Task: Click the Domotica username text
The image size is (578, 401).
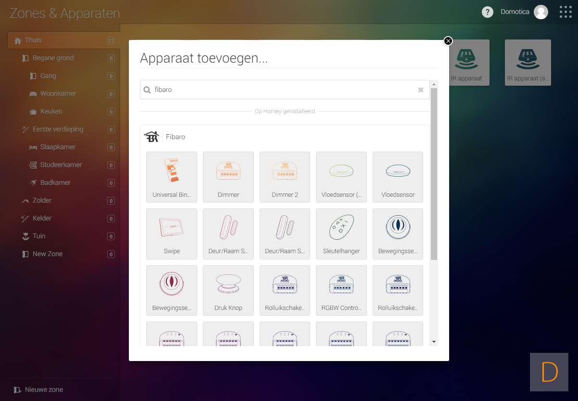Action: point(515,12)
